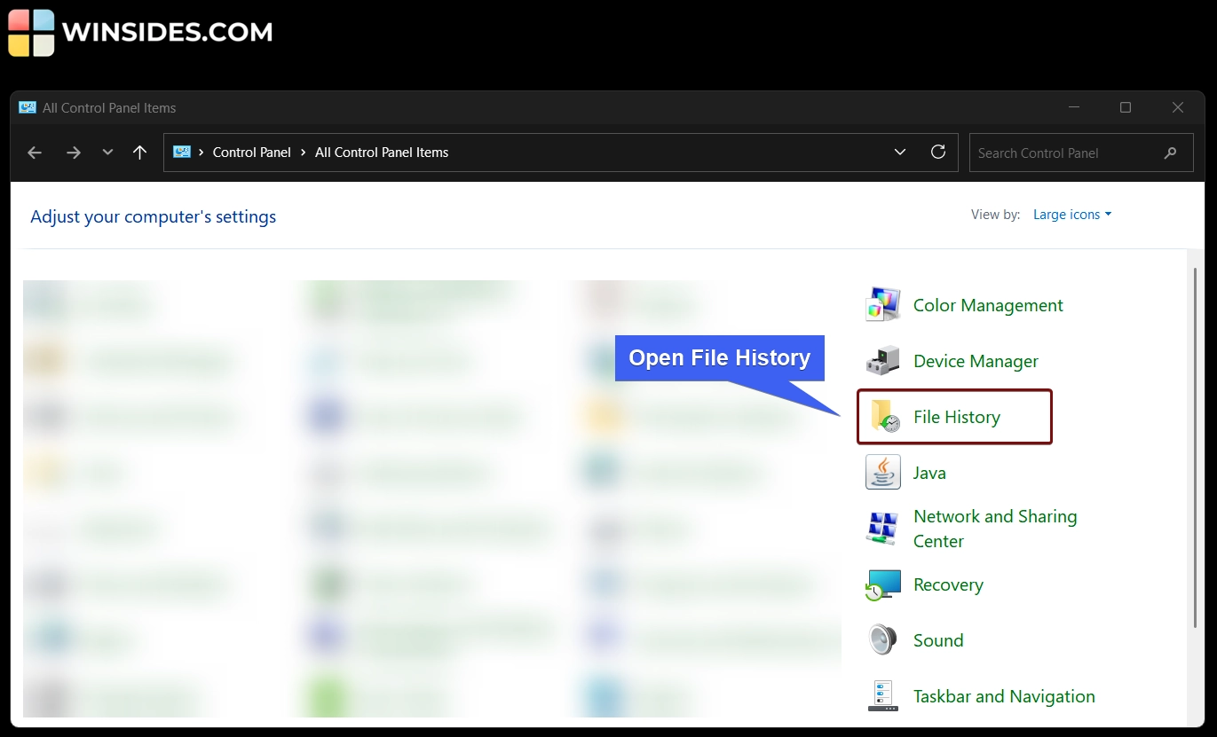Open the Device Manager icon
Image resolution: width=1217 pixels, height=737 pixels.
tap(881, 360)
